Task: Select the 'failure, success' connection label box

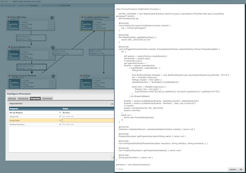Action: point(32,67)
